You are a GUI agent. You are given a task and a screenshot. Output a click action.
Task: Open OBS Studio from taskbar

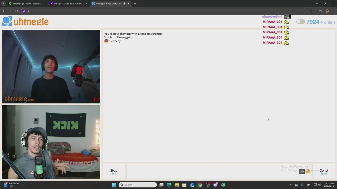(208, 185)
